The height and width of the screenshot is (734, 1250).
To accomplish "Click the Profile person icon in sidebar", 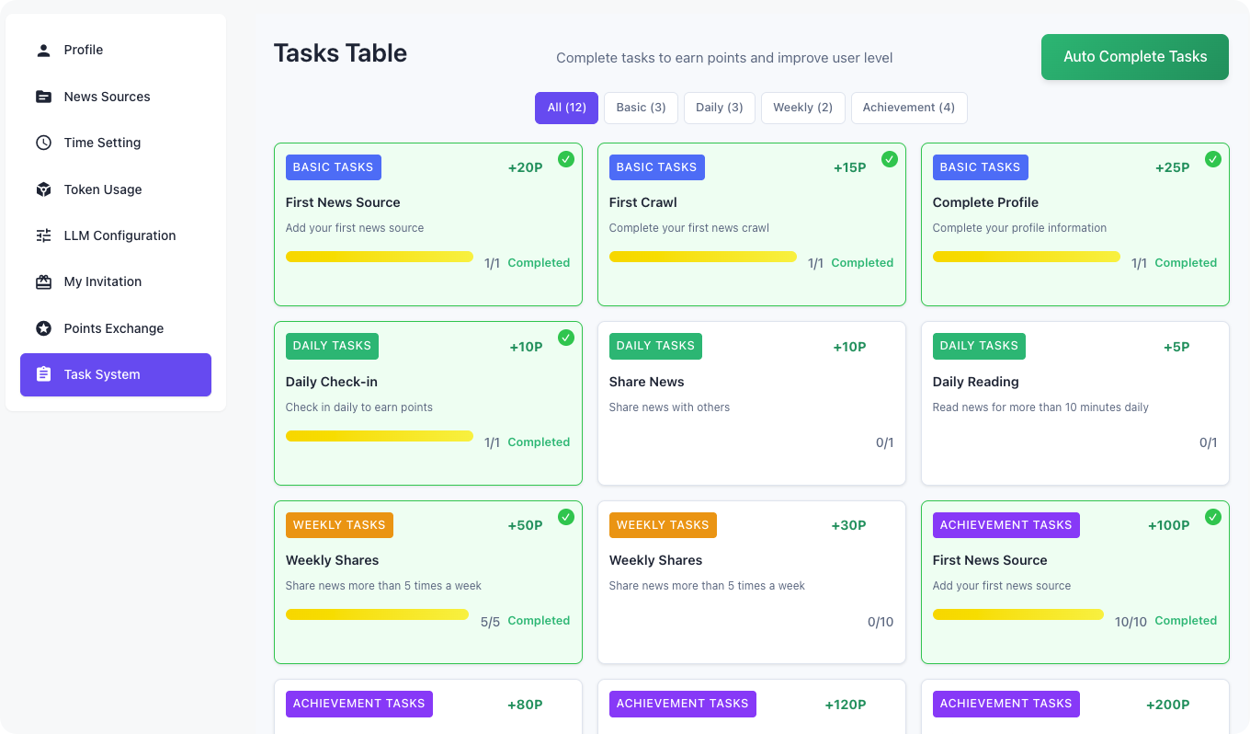I will (x=43, y=50).
